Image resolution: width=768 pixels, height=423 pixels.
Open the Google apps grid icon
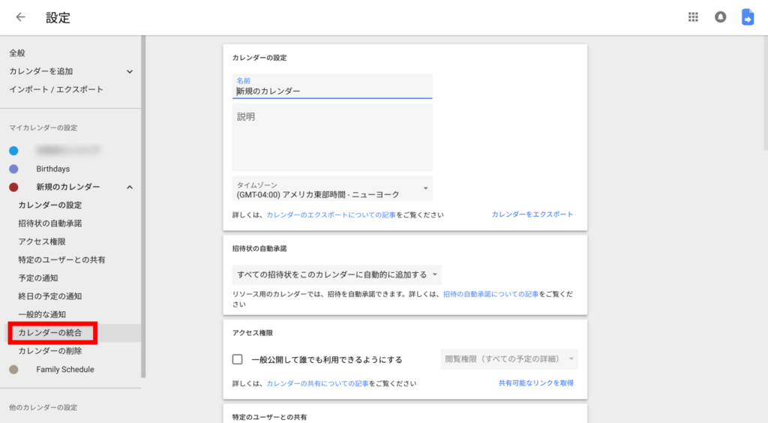[x=693, y=17]
